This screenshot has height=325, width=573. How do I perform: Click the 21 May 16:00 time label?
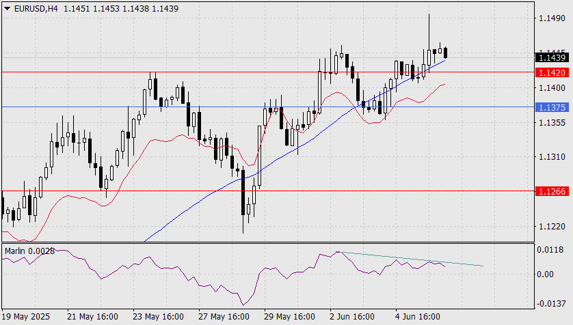tap(92, 316)
